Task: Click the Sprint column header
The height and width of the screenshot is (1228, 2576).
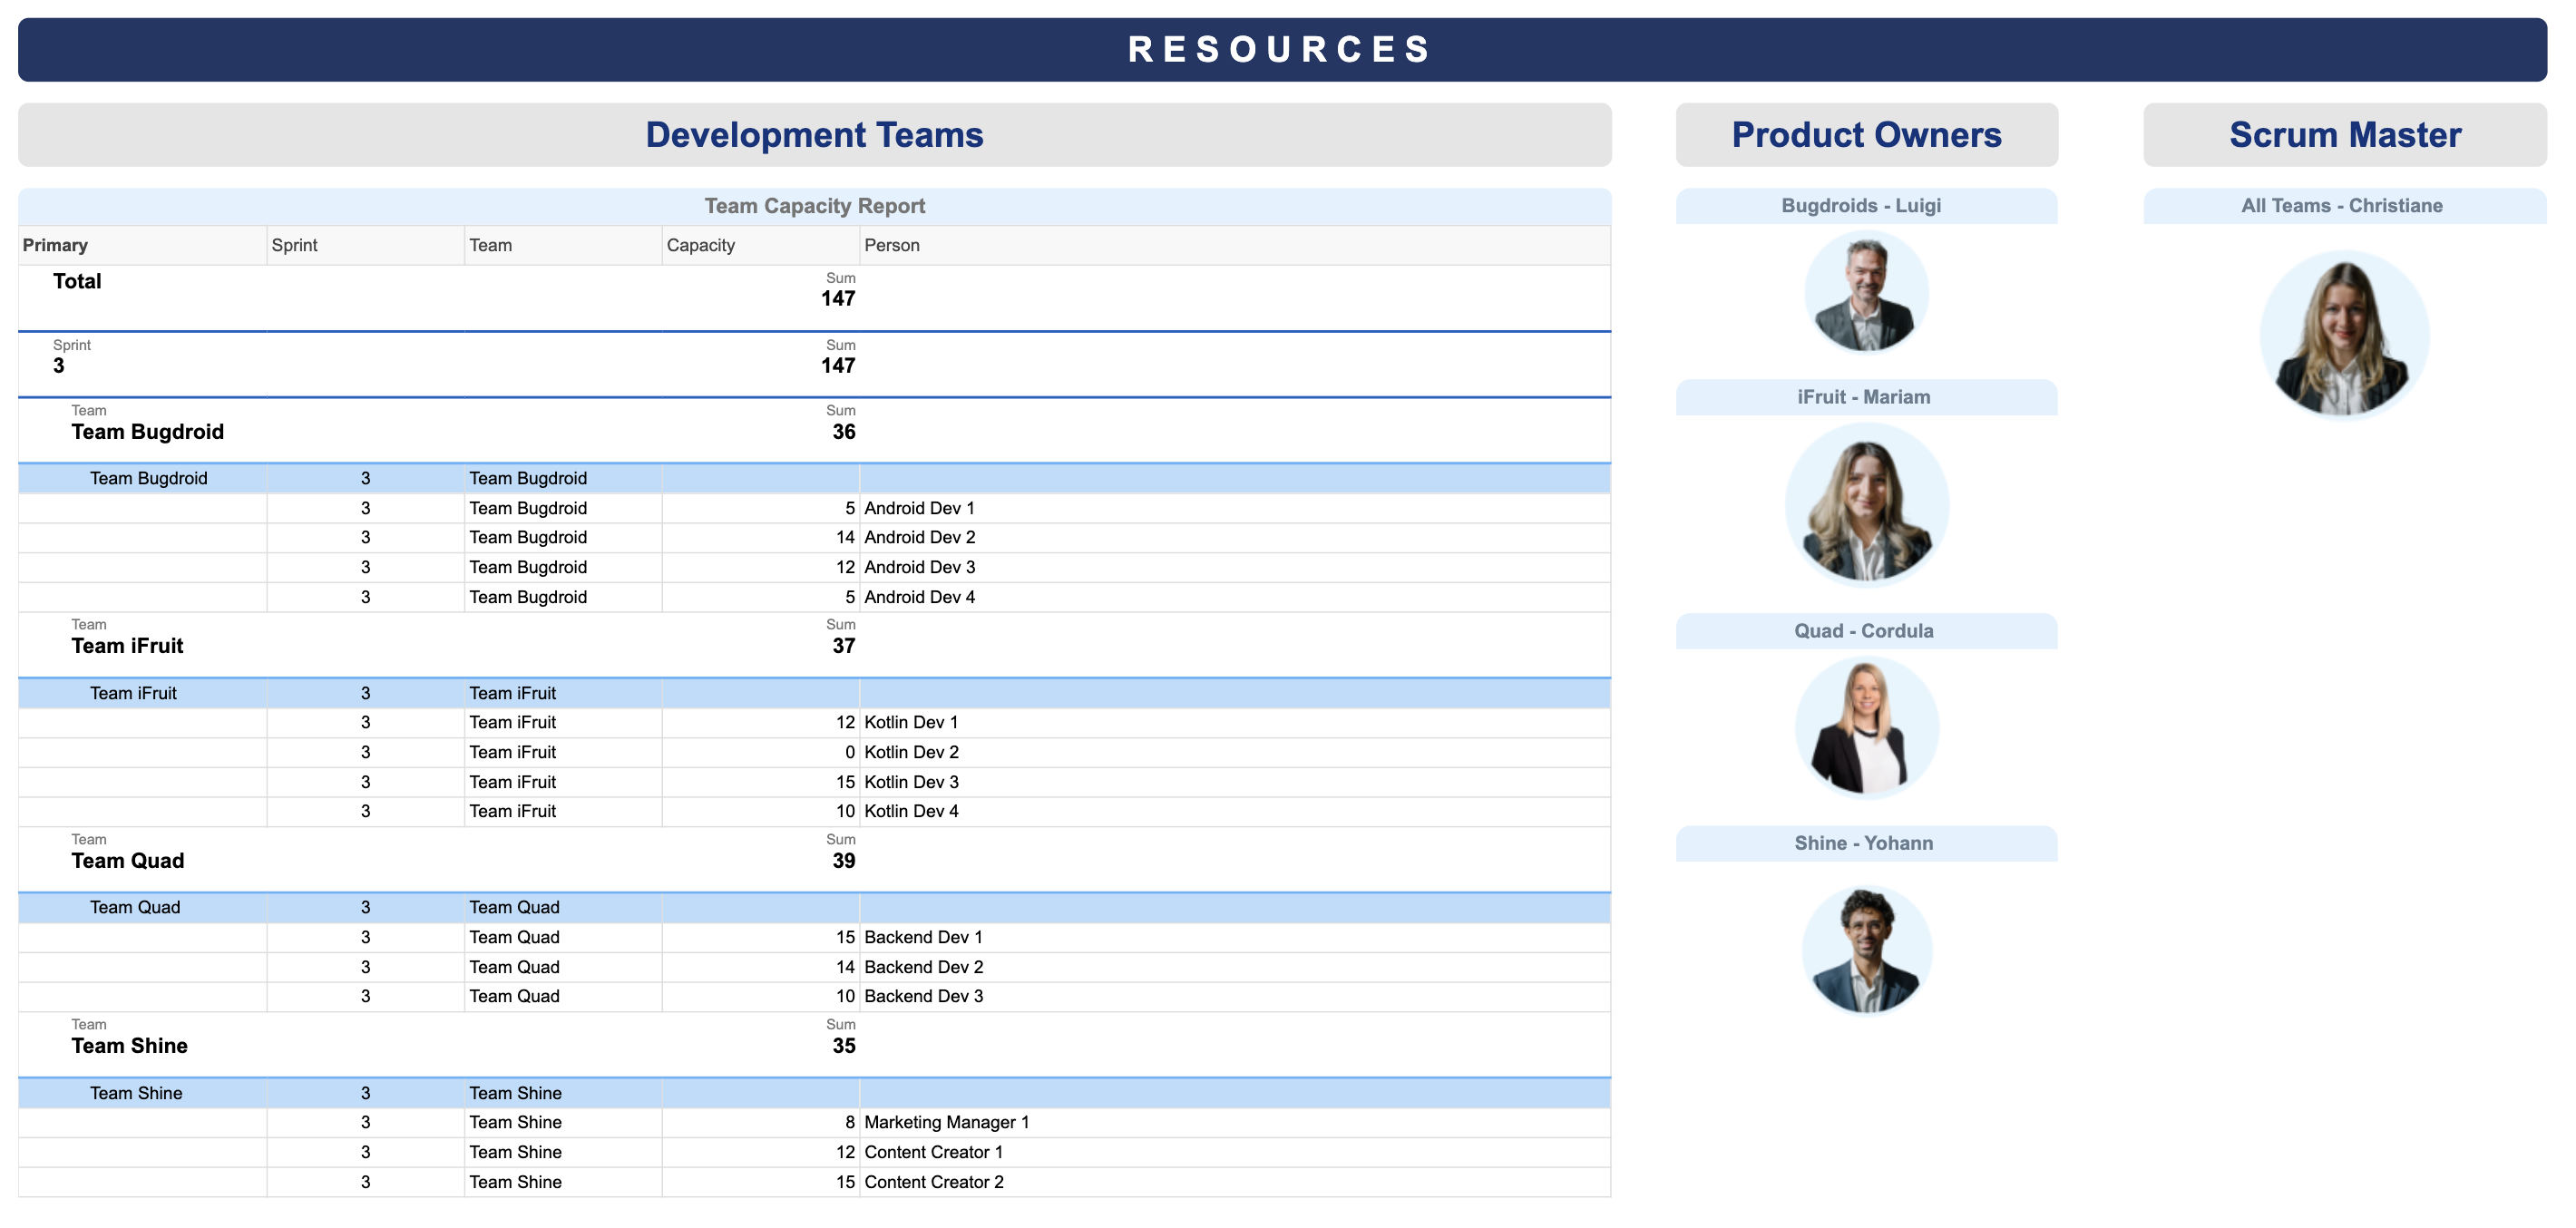Action: click(294, 245)
